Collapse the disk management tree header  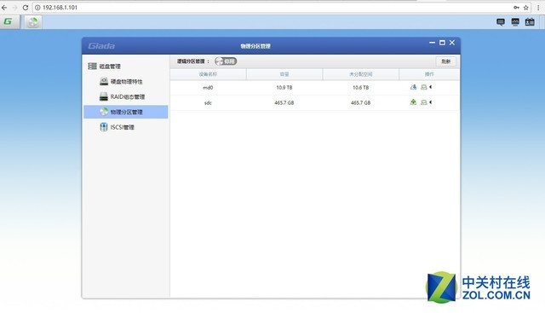pos(104,67)
